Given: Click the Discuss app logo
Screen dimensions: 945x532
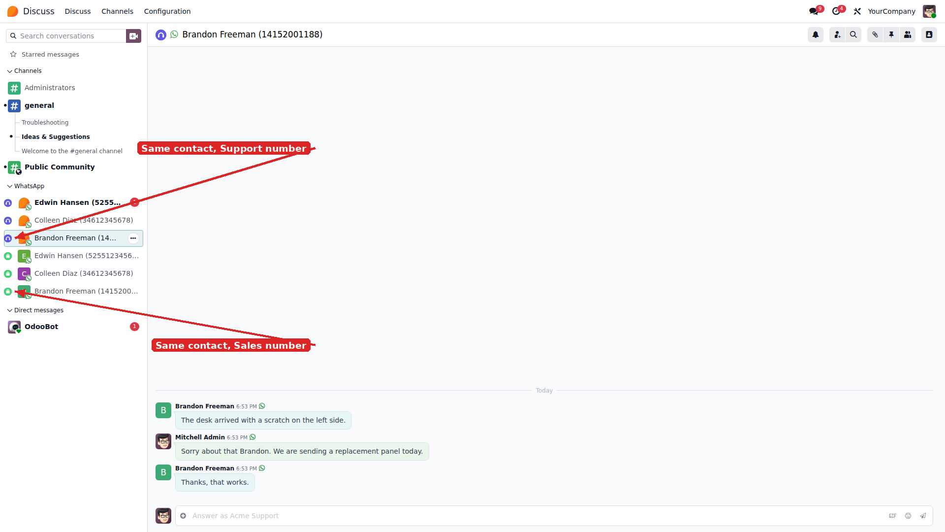Looking at the screenshot, I should click(13, 11).
